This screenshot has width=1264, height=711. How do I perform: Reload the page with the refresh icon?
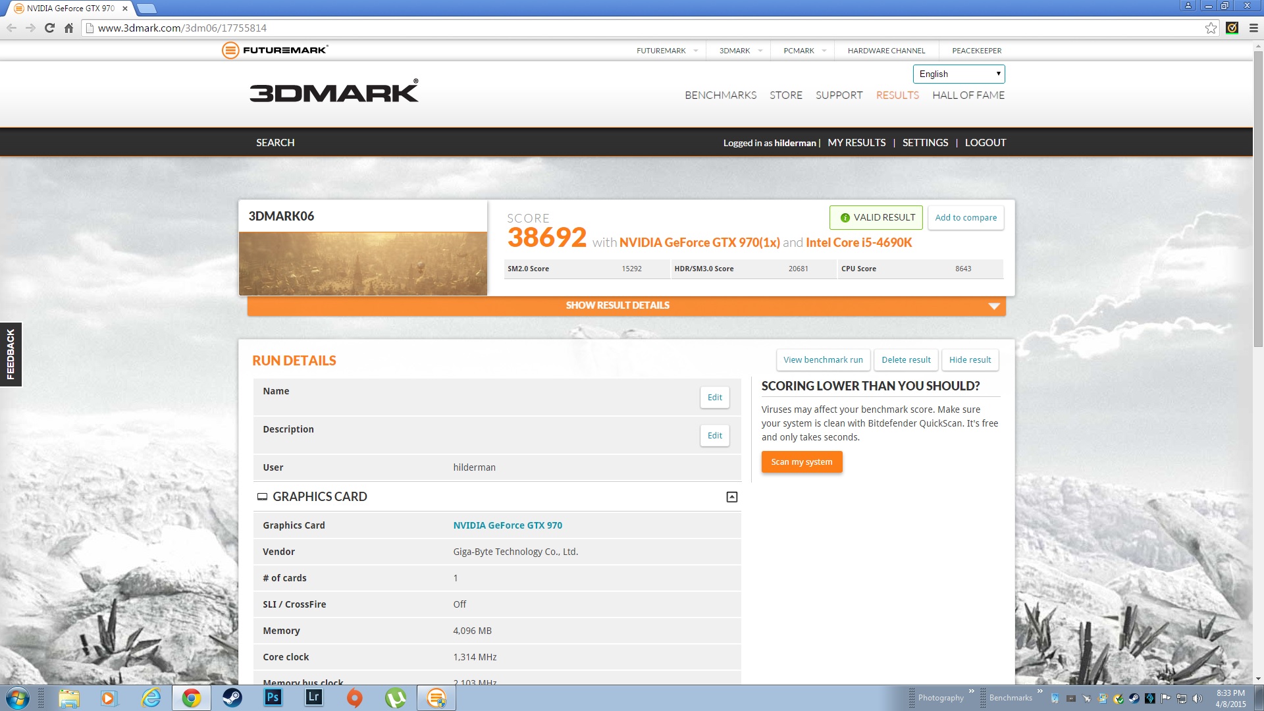coord(49,28)
